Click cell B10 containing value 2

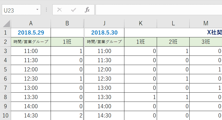coord(67,115)
